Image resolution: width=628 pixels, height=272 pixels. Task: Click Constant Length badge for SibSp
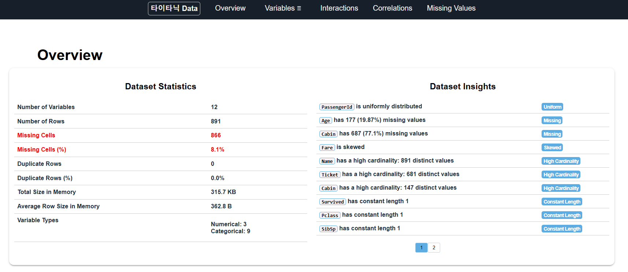562,229
